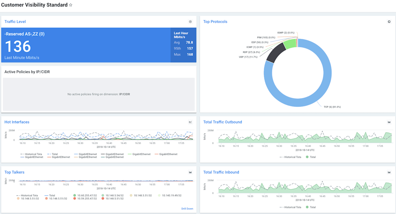Click the 10.60.255.47/32 legend color dot
Image resolution: width=396 pixels, height=214 pixels.
coord(75,195)
